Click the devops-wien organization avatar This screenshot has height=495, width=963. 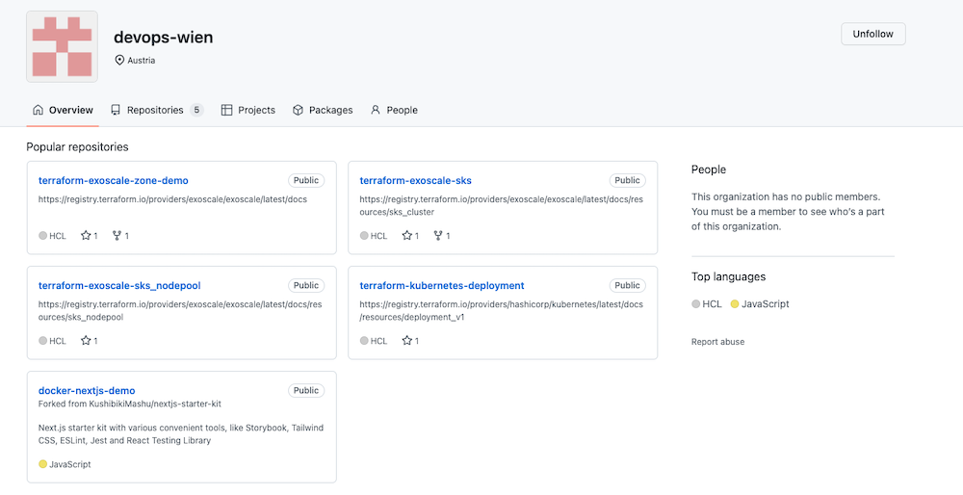62,46
